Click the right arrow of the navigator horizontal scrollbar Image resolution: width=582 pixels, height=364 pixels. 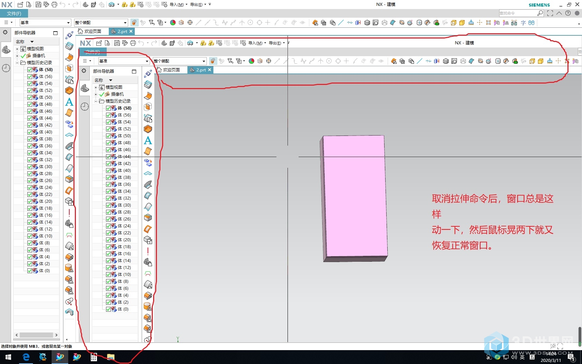pos(56,335)
